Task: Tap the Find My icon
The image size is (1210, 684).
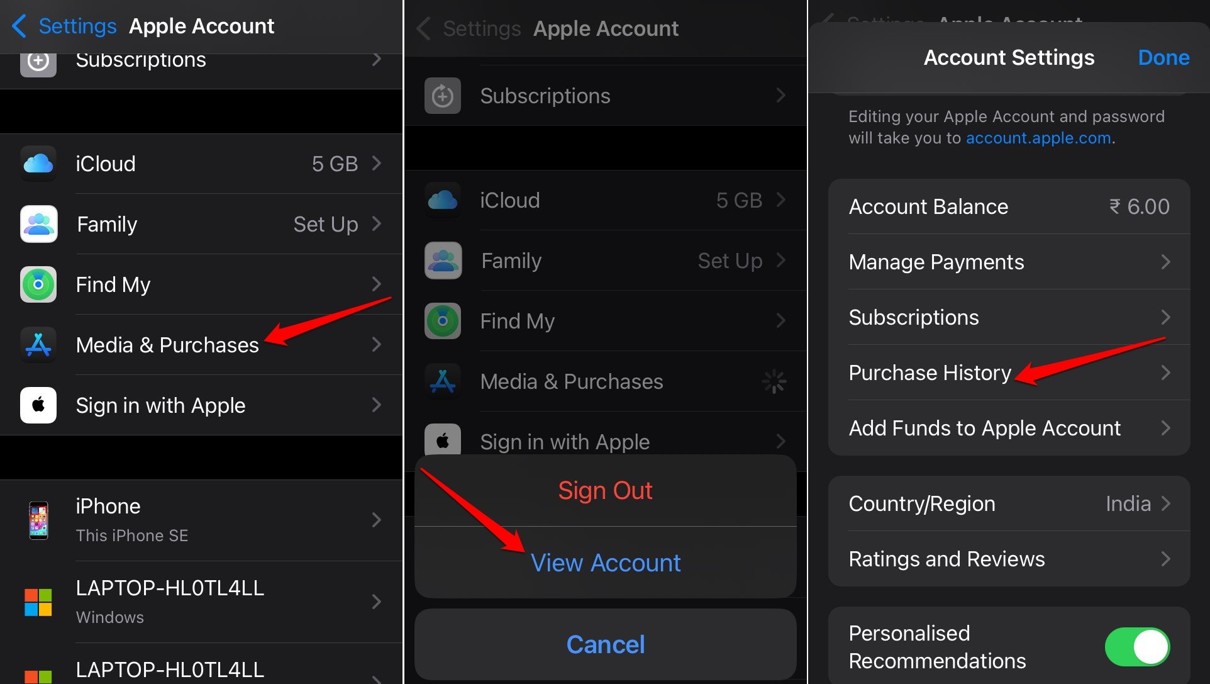Action: pos(37,283)
